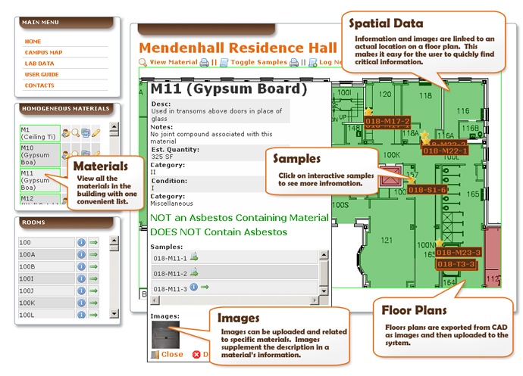Viewport: 523px width, 376px height.
Task: Select material M10 (Gypsum Boa)
Action: 40,155
